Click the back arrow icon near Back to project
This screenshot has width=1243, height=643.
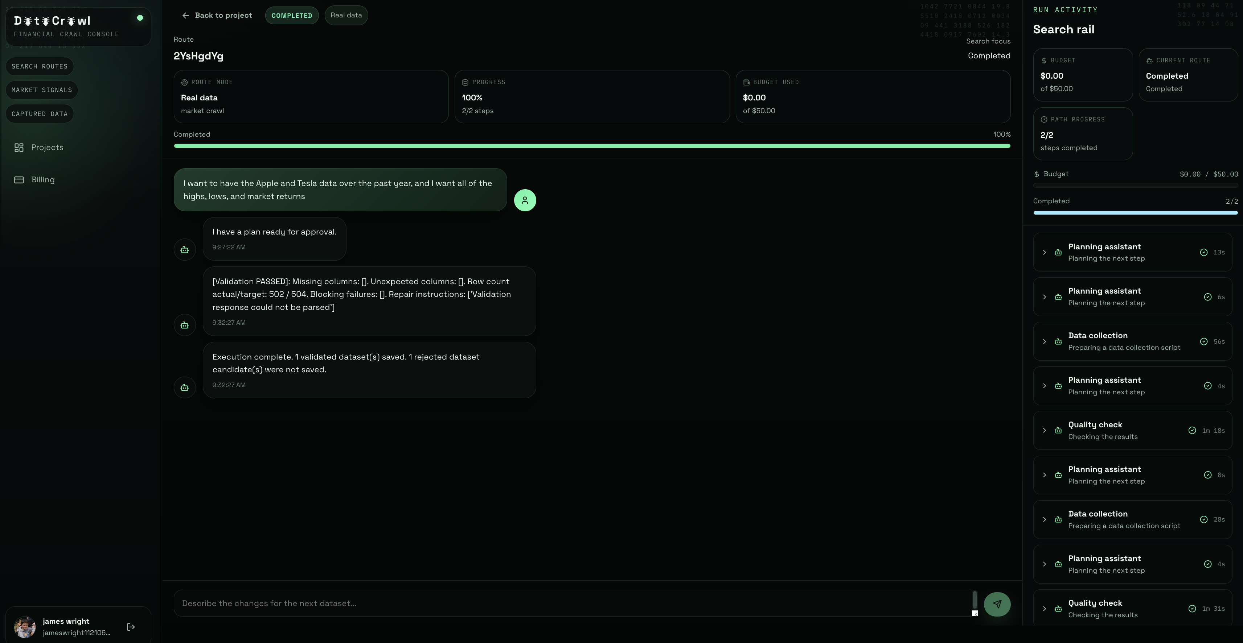[x=185, y=16]
